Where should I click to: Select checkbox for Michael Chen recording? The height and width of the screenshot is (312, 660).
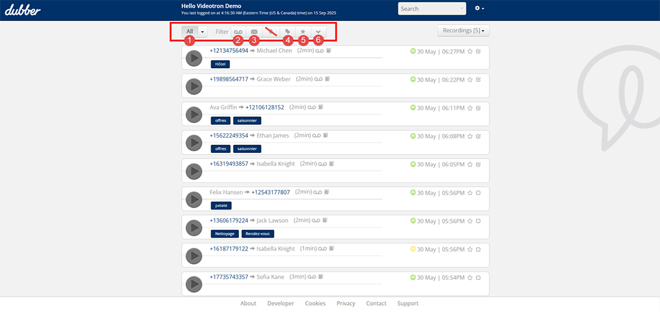[478, 51]
